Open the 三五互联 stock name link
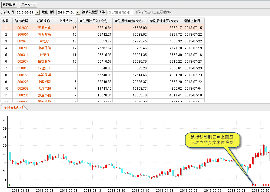Viewport: 270px width, 192px height. click(x=44, y=35)
